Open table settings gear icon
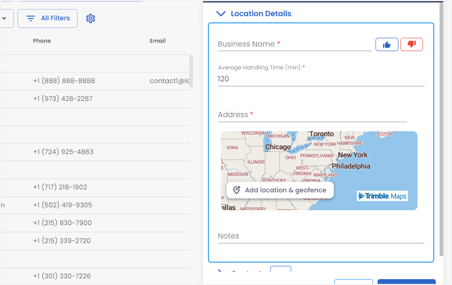The width and height of the screenshot is (452, 285). coord(90,18)
